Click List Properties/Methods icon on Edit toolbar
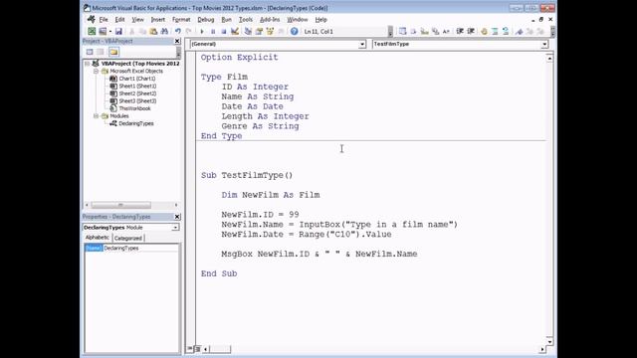Screen dimensions: 637x358 (x=402, y=31)
